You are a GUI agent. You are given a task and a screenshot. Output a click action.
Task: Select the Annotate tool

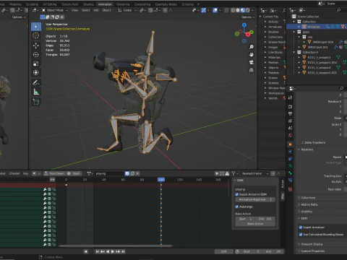tap(36, 83)
